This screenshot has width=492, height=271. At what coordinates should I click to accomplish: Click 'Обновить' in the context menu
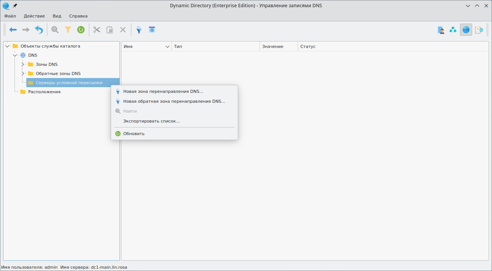(x=134, y=134)
